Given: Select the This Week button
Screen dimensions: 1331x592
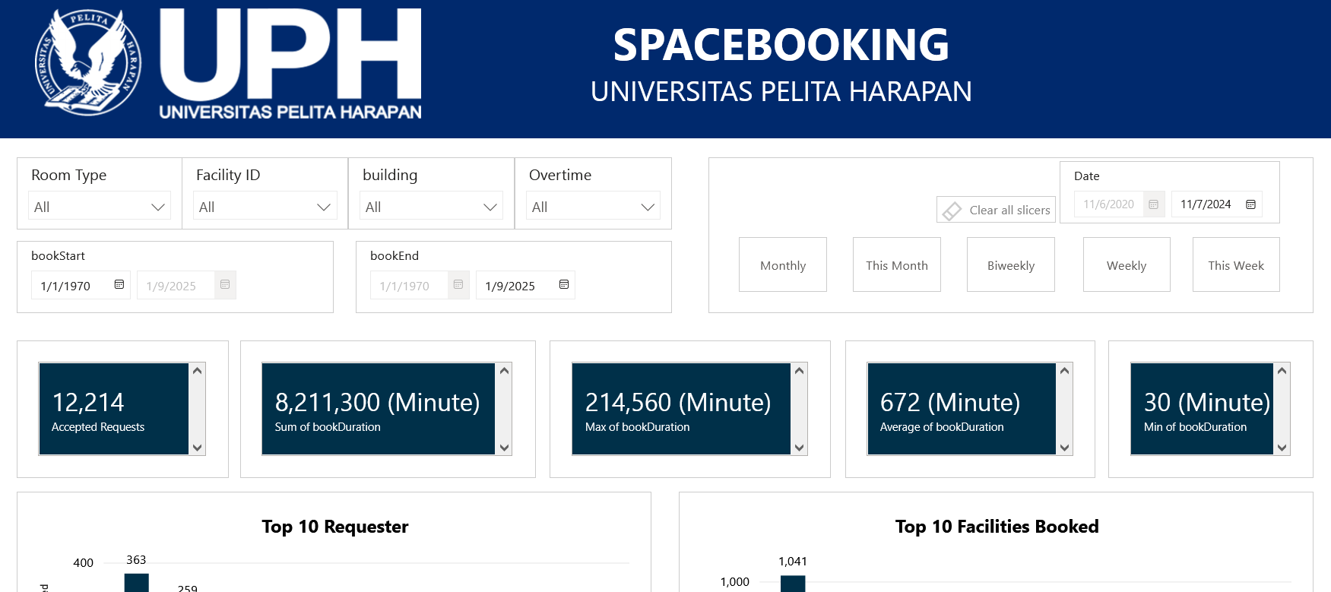Looking at the screenshot, I should click(1236, 264).
